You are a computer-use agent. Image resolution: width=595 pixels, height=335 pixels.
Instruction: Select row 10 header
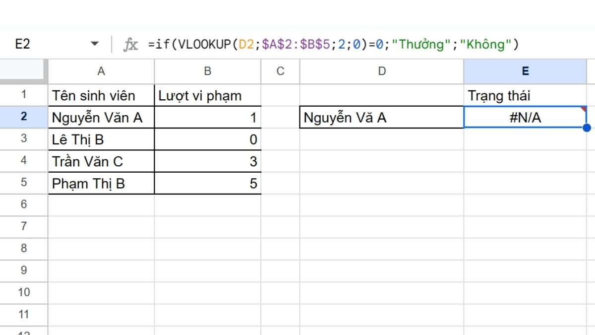click(24, 292)
